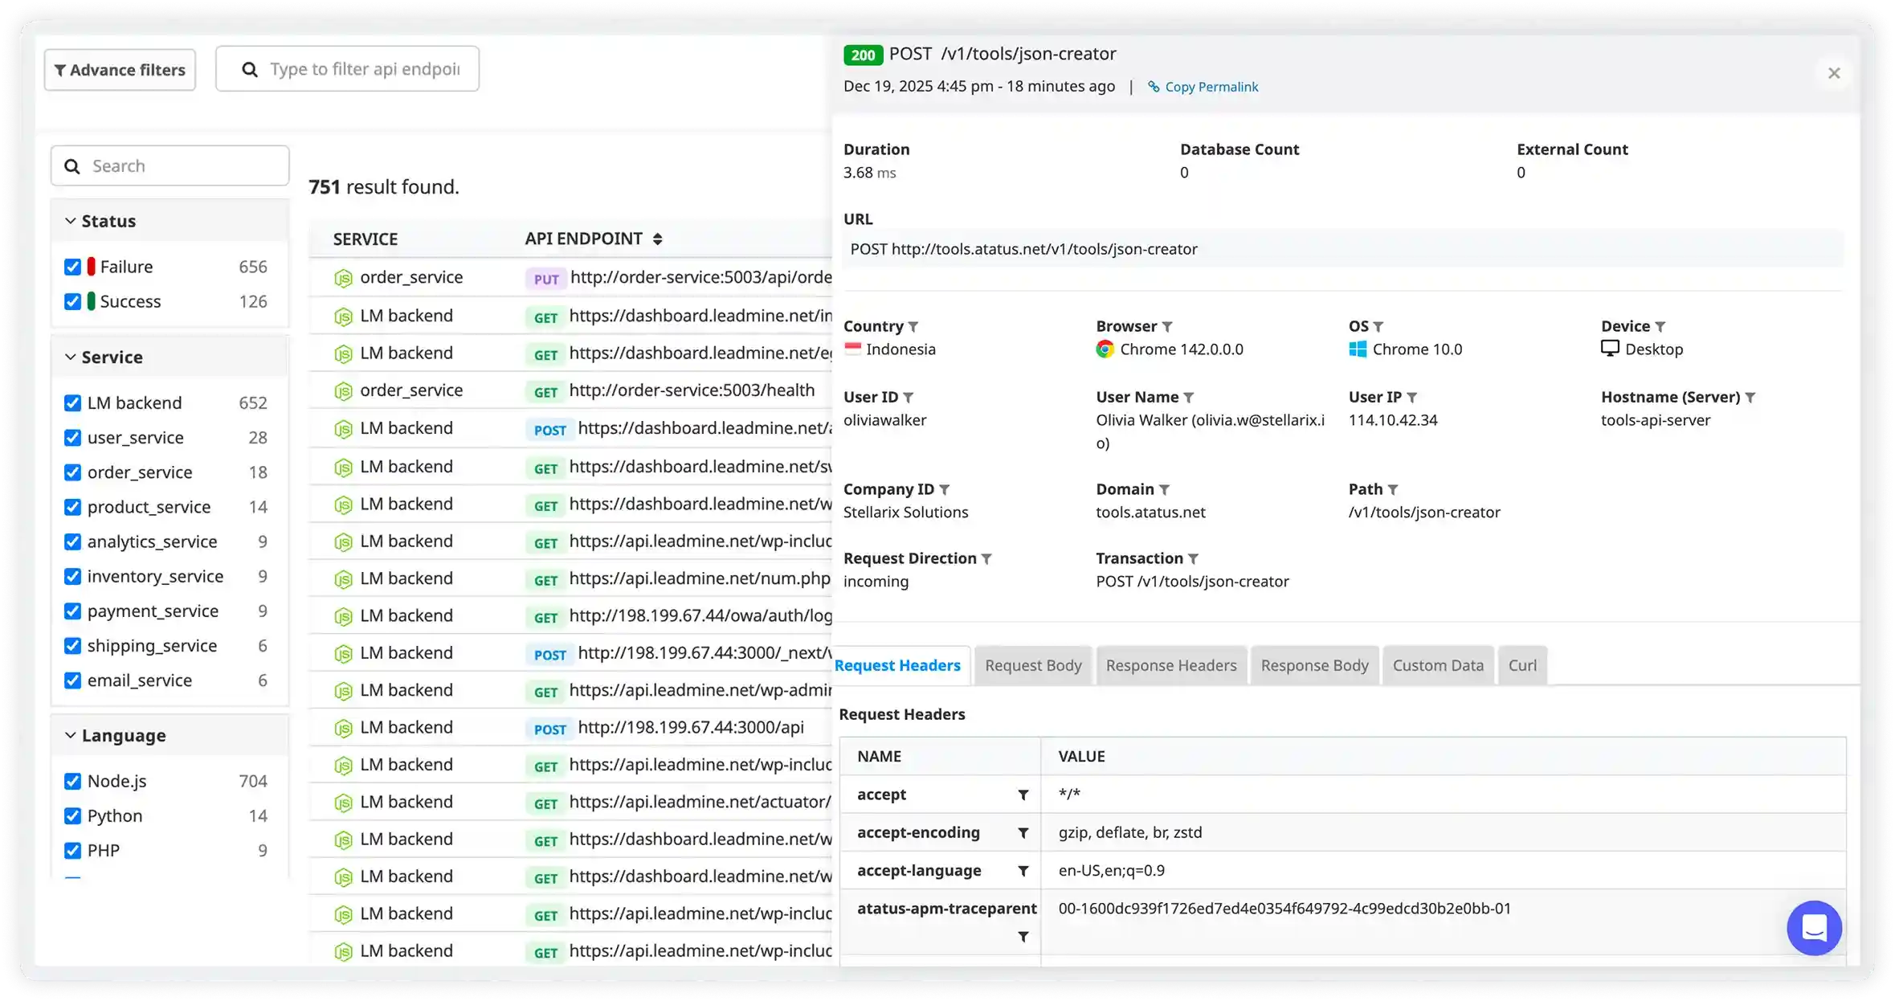Open the Curl tab
Image resolution: width=1895 pixels, height=1001 pixels.
coord(1522,665)
